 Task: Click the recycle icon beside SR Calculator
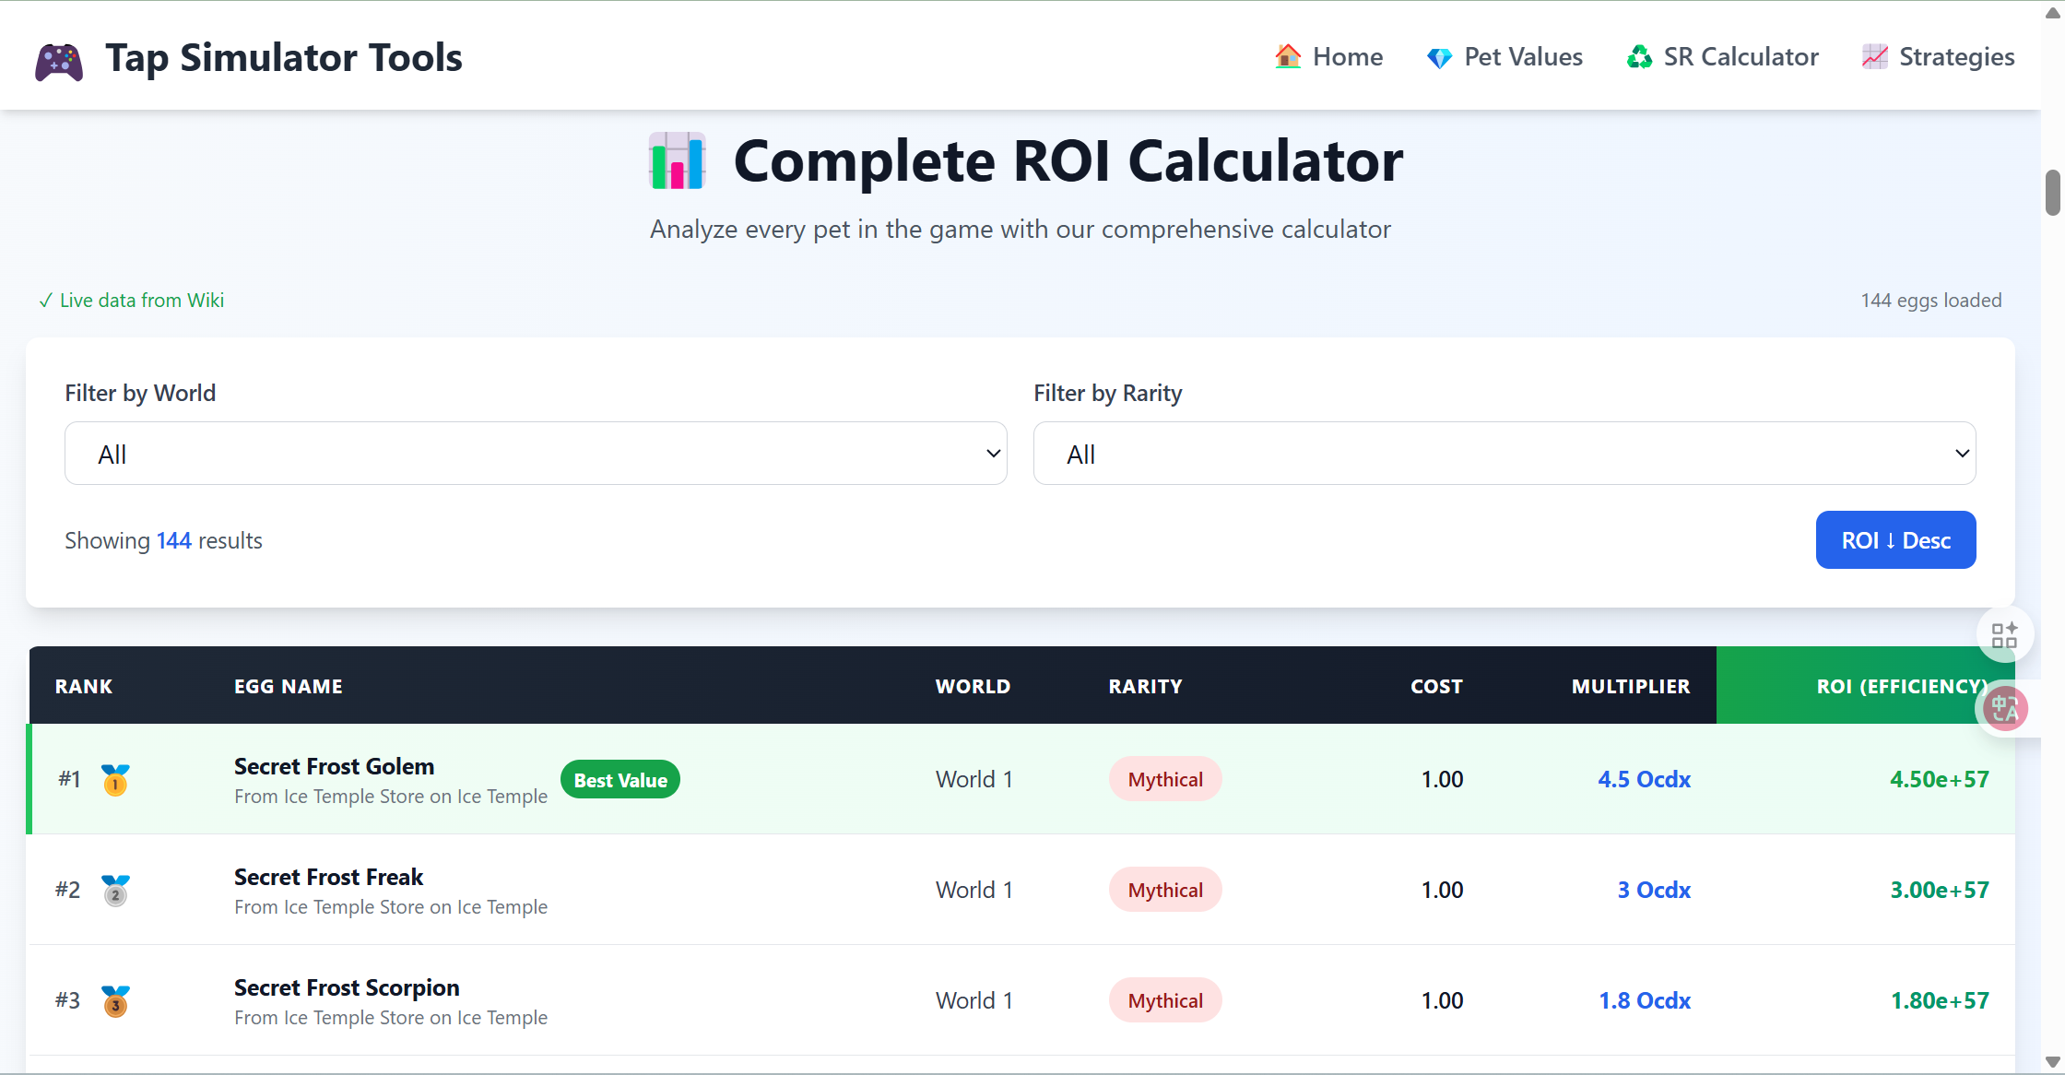coord(1638,56)
